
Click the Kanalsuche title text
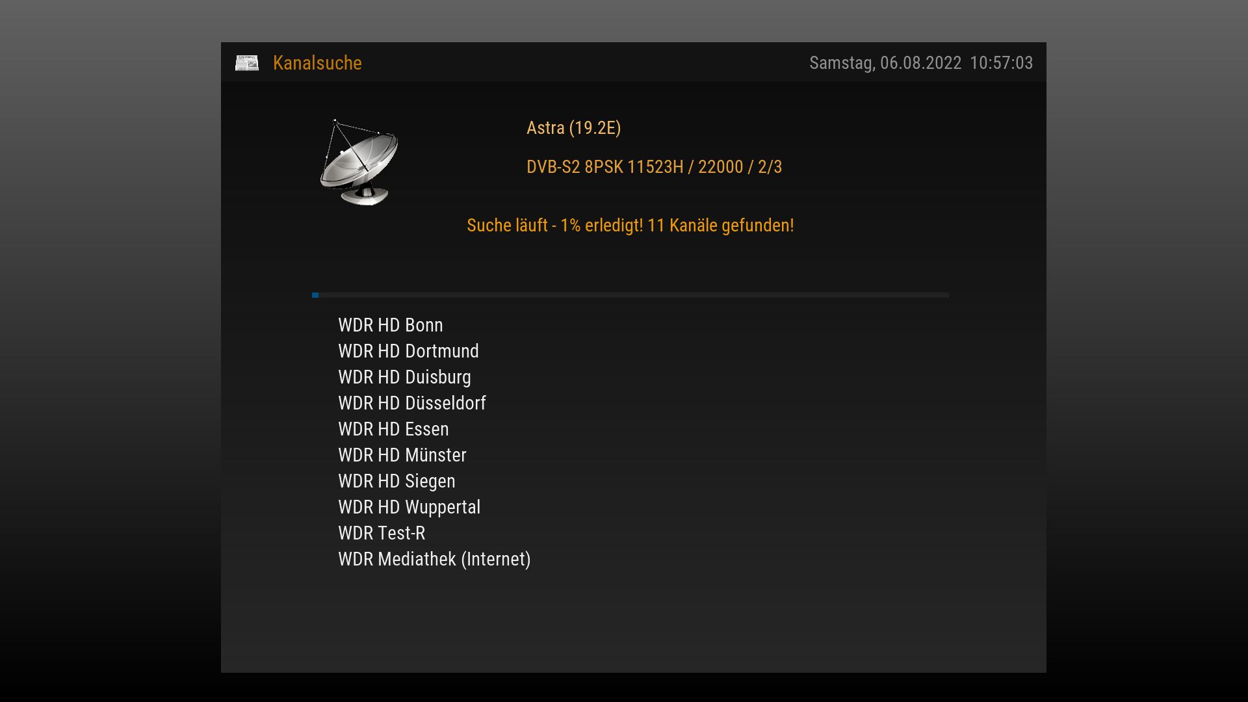317,63
